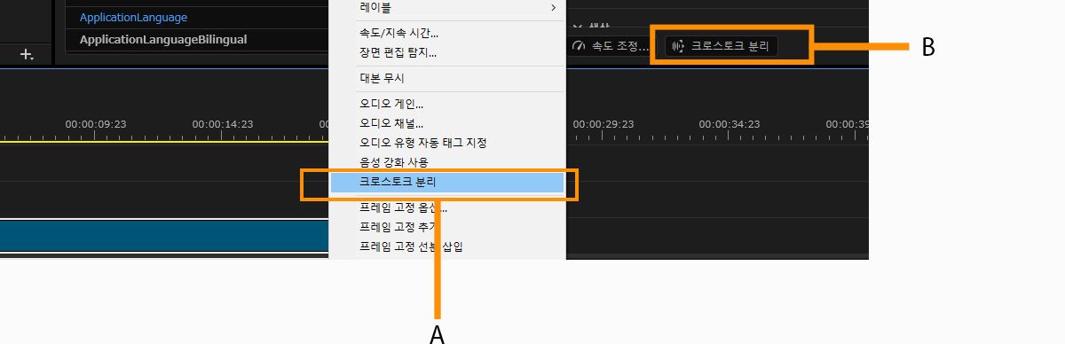1065x344 pixels.
Task: Open 오디오 게인... from the menu
Action: click(x=446, y=104)
